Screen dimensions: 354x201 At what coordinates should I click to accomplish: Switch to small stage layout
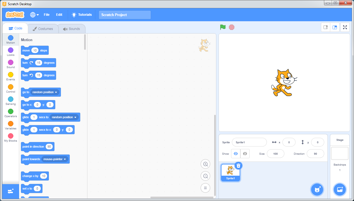click(326, 27)
